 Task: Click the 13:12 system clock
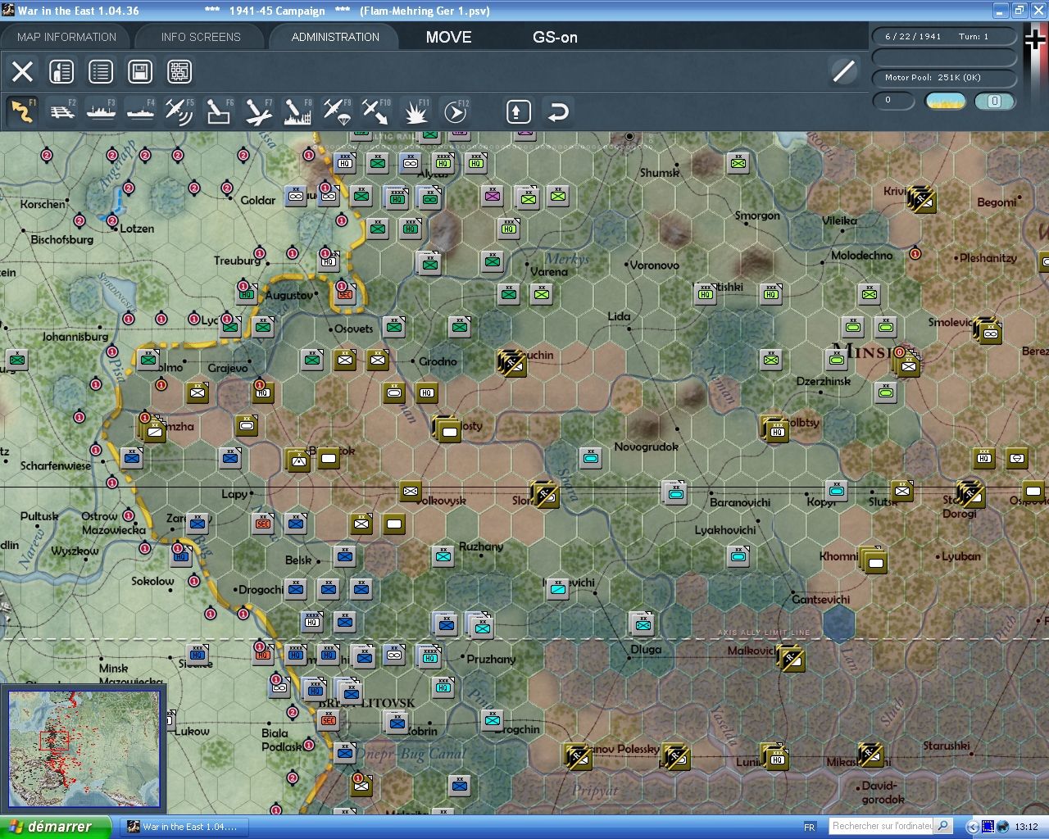point(1026,827)
